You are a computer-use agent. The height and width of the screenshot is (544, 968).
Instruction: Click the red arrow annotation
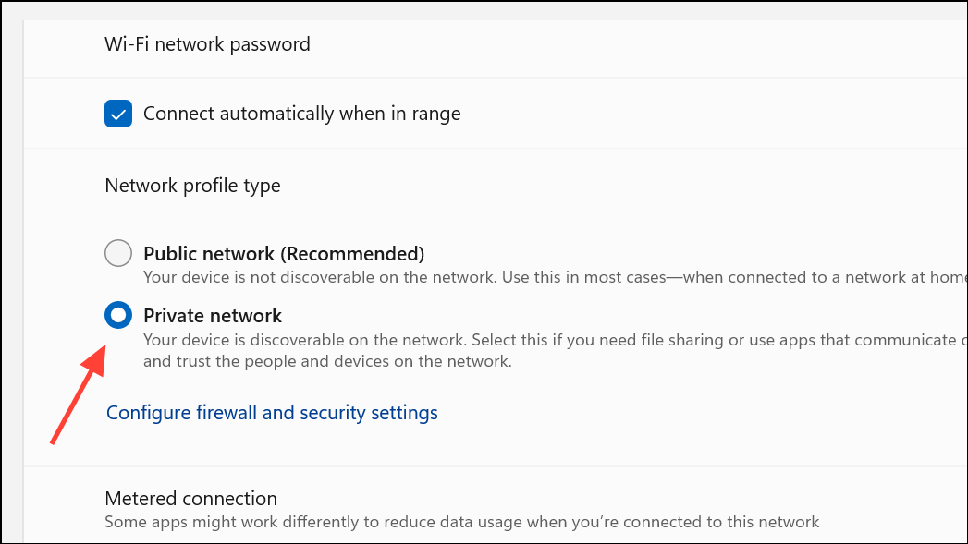(78, 396)
